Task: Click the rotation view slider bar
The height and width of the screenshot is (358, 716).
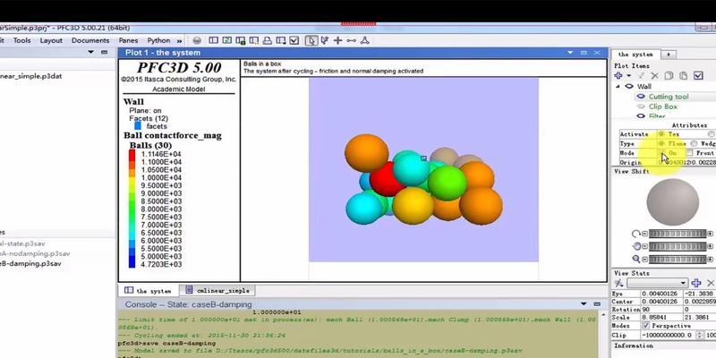Action: pos(678,234)
